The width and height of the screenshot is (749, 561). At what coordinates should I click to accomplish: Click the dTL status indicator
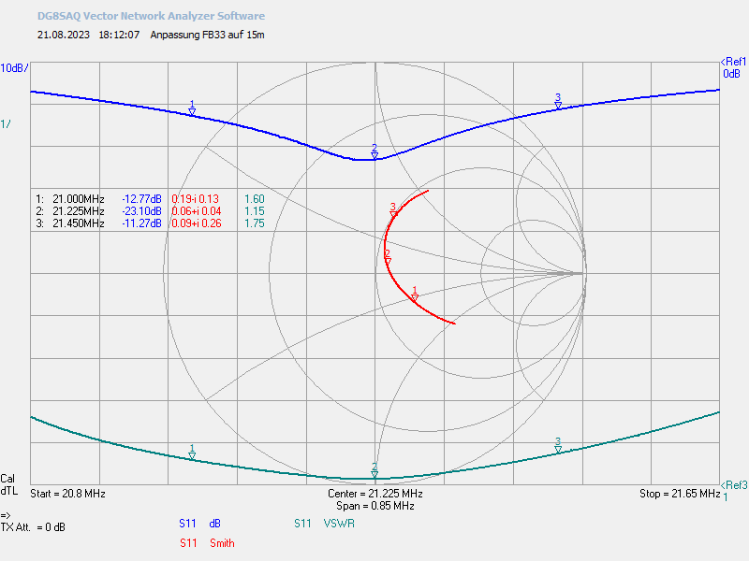coord(9,491)
